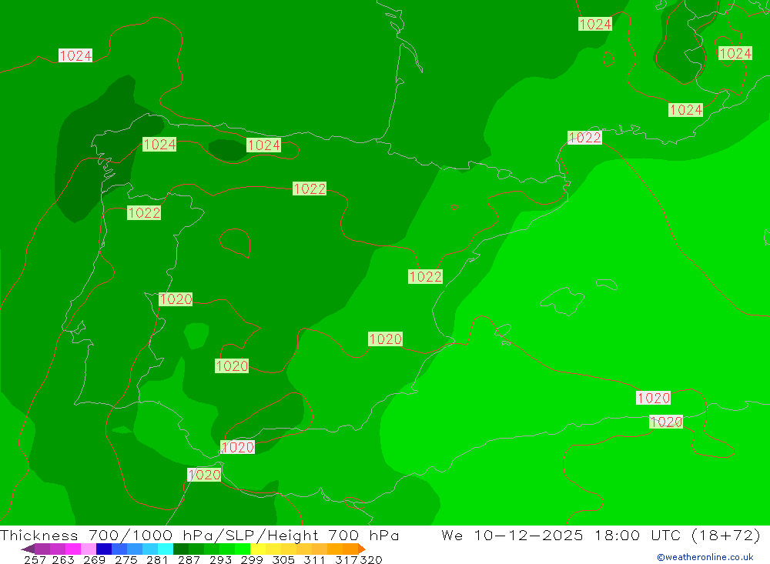Click the 1022 label on Spain's northeast coast
This screenshot has width=770, height=564.
[425, 276]
